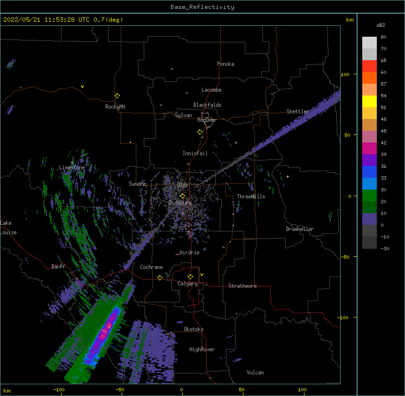405x396 pixels.
Task: Click the bottom axis -100 km label
Action: 59,389
